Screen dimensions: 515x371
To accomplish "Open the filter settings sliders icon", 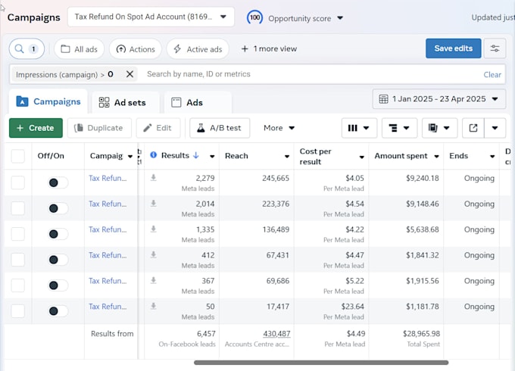I will click(495, 48).
